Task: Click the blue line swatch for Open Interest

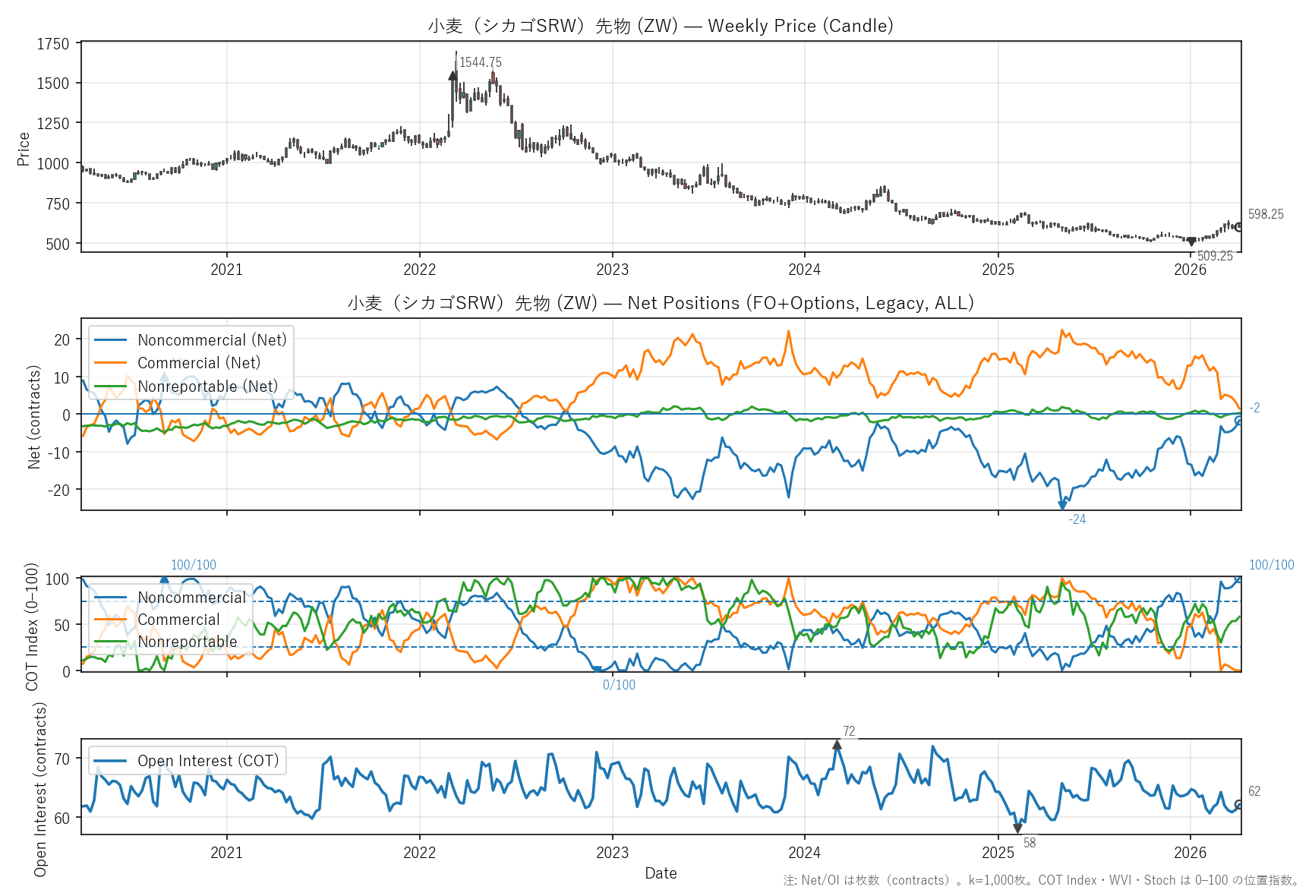Action: click(x=110, y=761)
